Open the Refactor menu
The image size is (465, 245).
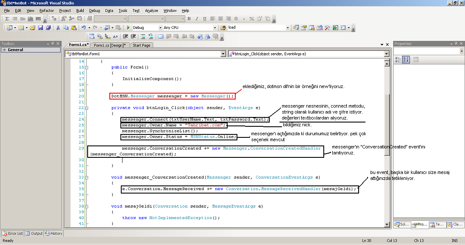tap(46, 10)
